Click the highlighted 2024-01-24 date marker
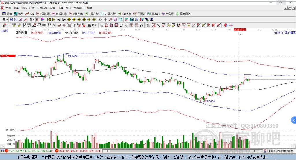Viewport: 296px width, 160px height. coord(240,30)
